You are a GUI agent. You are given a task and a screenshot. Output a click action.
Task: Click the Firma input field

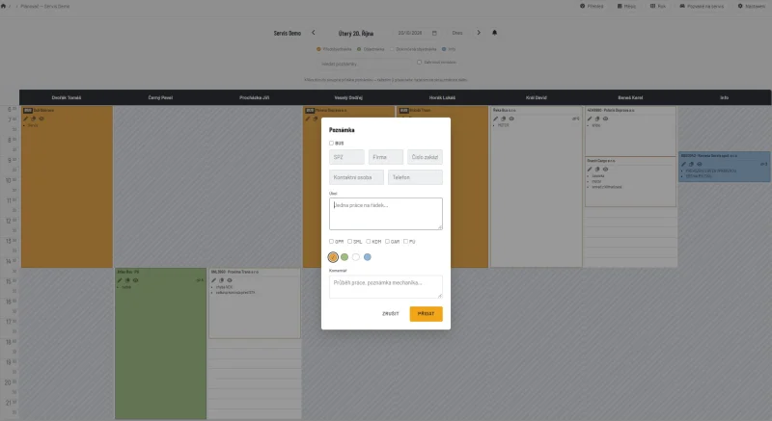(x=386, y=157)
